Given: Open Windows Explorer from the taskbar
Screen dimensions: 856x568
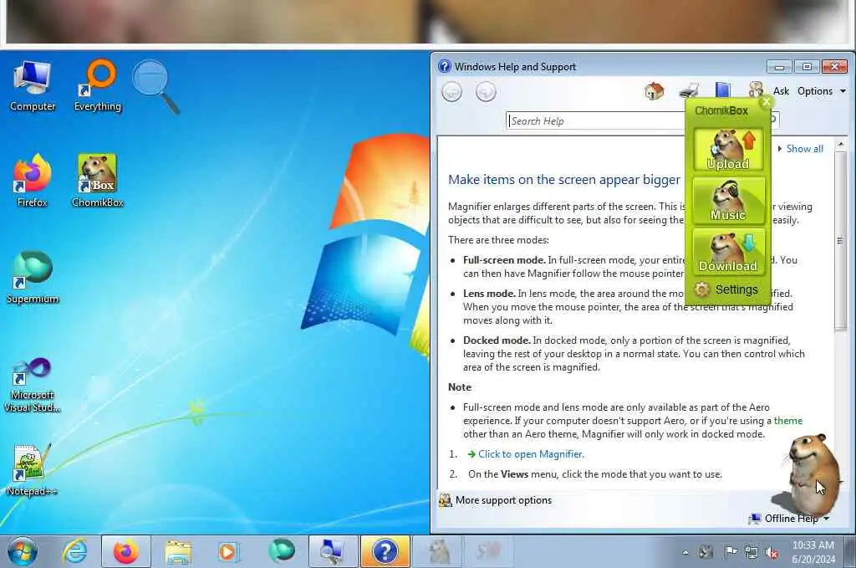Looking at the screenshot, I should tap(178, 551).
